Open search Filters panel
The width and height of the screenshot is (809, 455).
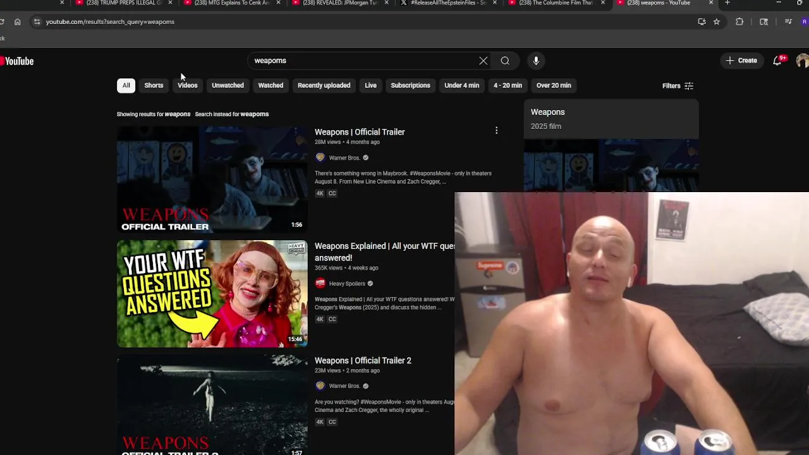[x=678, y=86]
